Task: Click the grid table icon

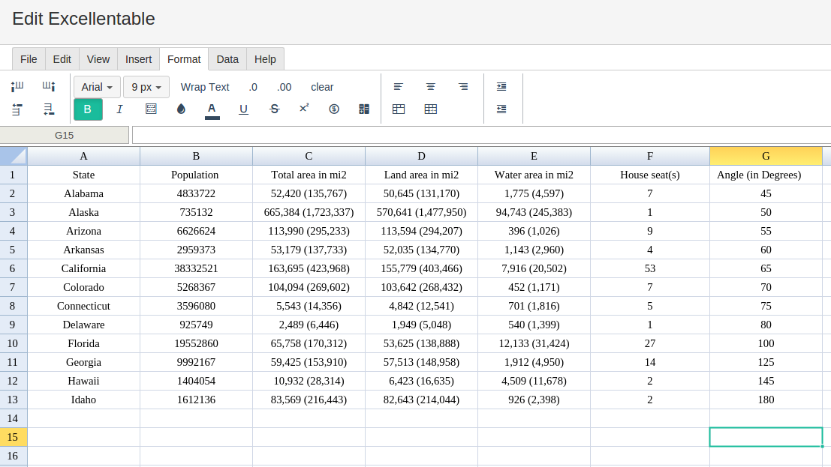Action: pyautogui.click(x=431, y=109)
